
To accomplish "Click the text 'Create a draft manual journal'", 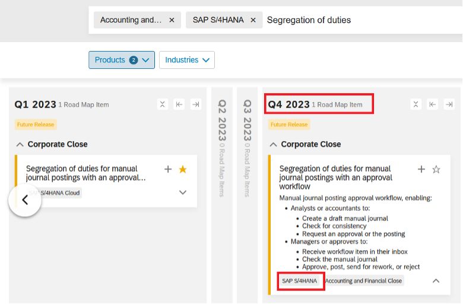I will pos(345,219).
